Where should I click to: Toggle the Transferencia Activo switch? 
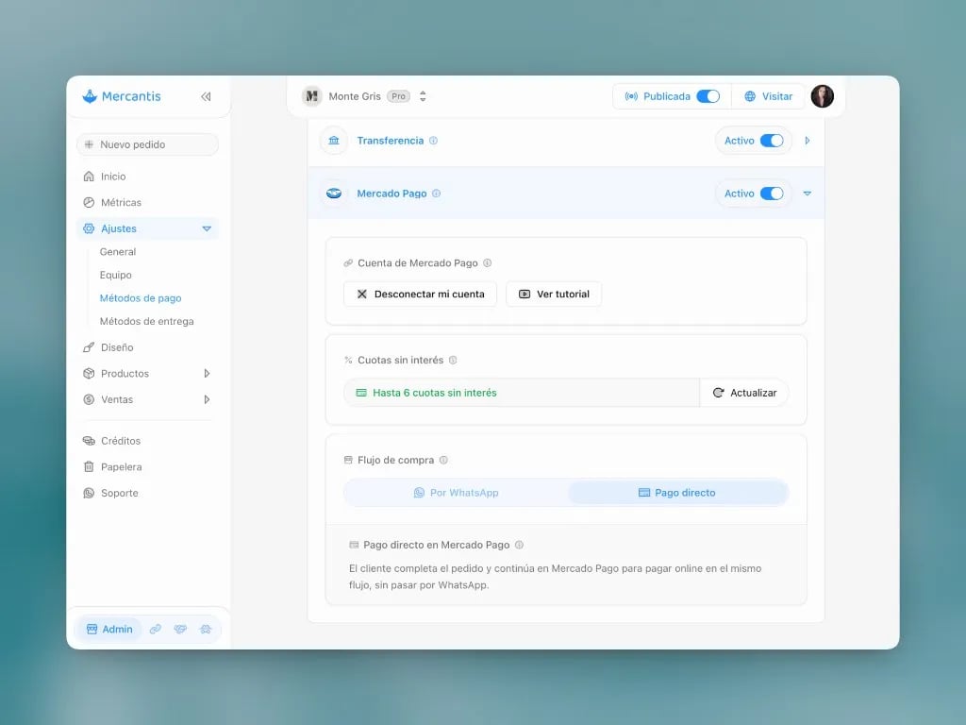[x=772, y=141]
